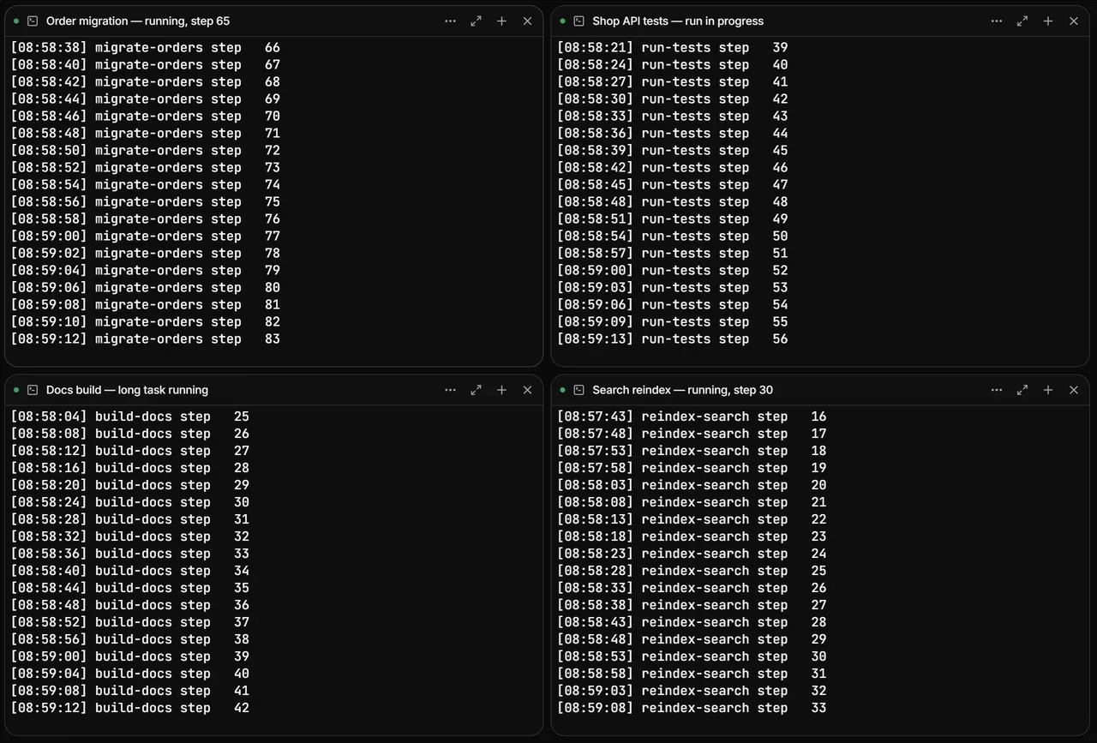Screen dimensions: 1097x743
Task: Click the reindex-search step 19 line
Action: (692, 469)
